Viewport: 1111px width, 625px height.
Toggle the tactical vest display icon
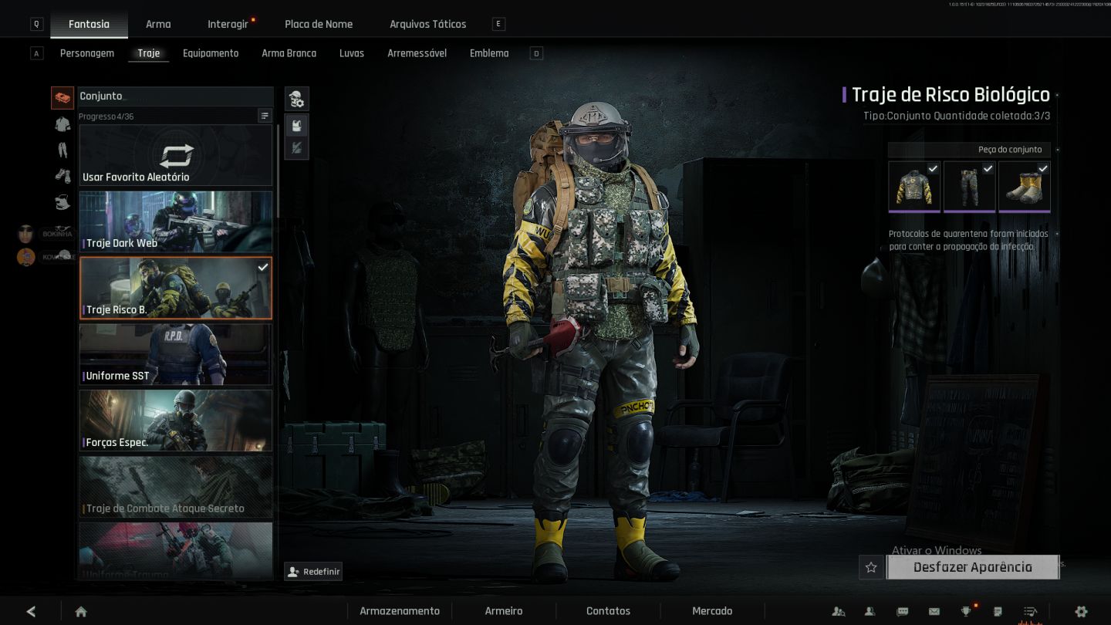pos(297,125)
